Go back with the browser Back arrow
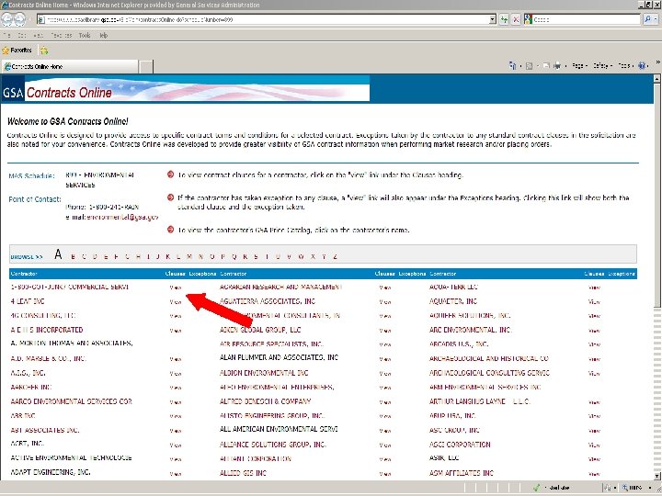Image resolution: width=662 pixels, height=496 pixels. [x=7, y=19]
